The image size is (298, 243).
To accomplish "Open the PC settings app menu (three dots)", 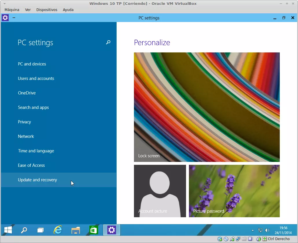I will point(14,18).
